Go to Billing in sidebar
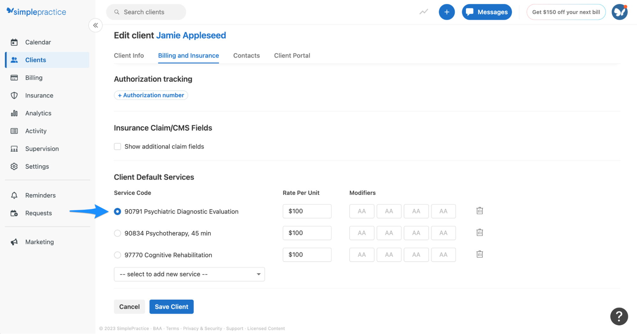 47,78
